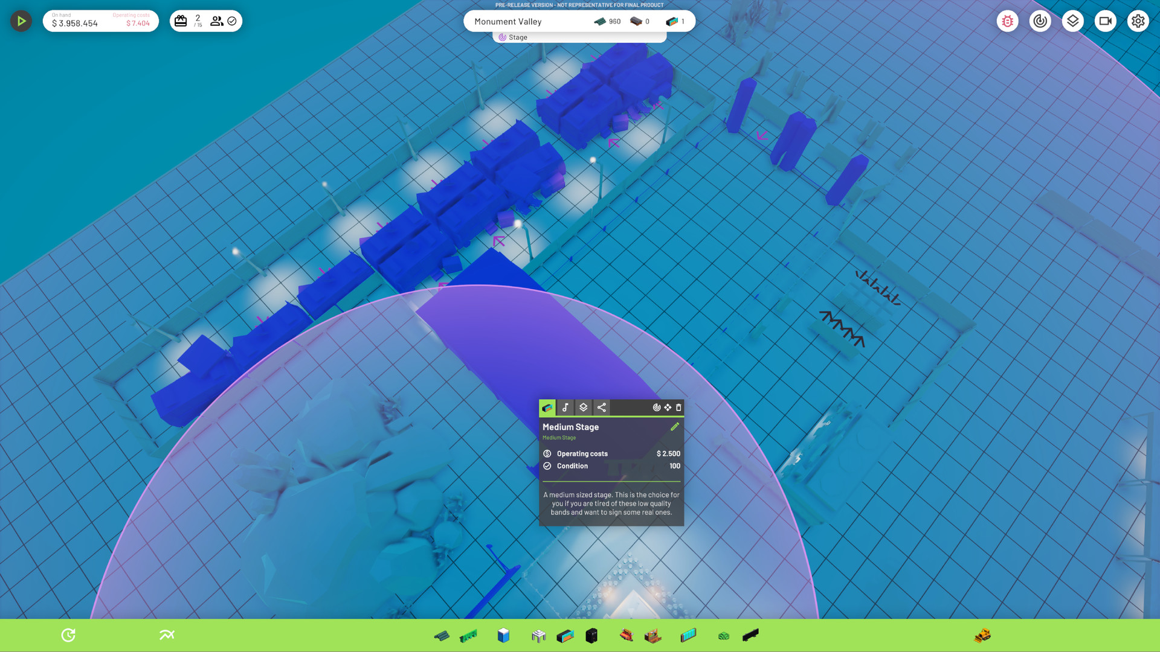
Task: Open the trends graph icon in the bottom bar
Action: pyautogui.click(x=167, y=635)
